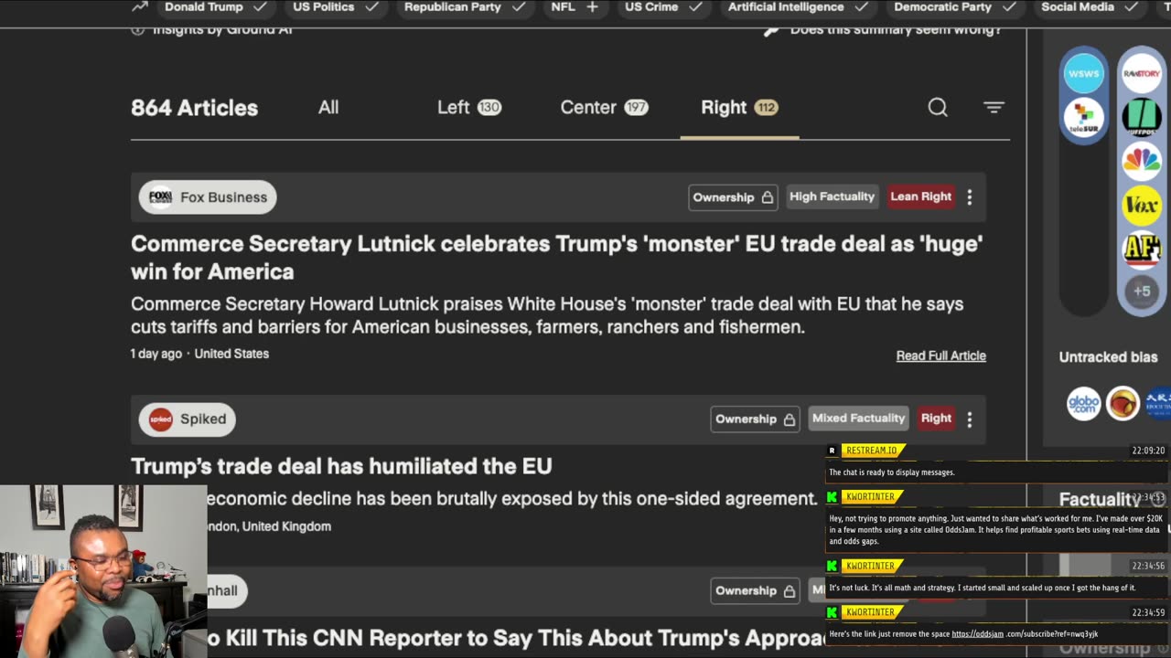Click the '864 Articles' count text
This screenshot has width=1171, height=658.
[x=194, y=108]
